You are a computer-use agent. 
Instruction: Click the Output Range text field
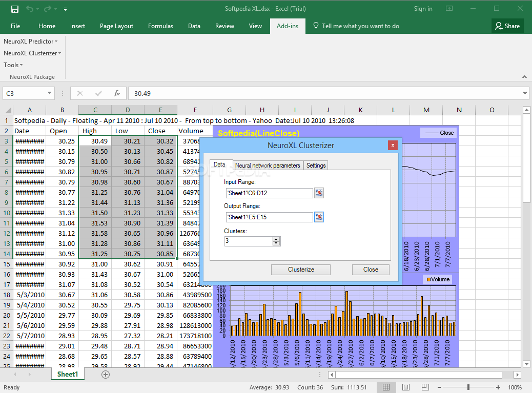pyautogui.click(x=269, y=217)
